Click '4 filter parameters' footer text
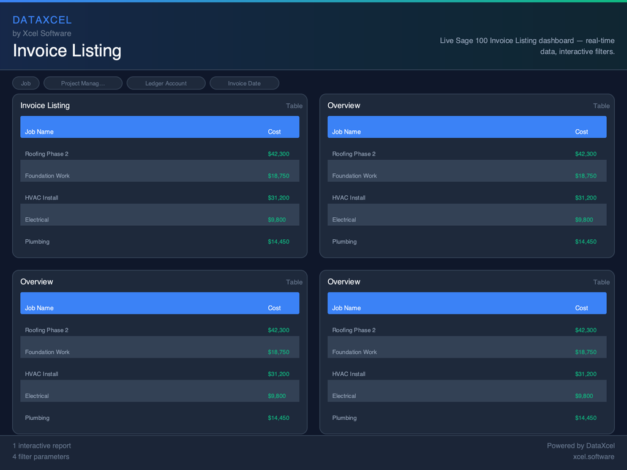Screen dimensions: 627x470 pos(41,457)
